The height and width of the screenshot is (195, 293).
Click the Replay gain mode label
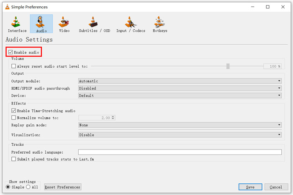click(x=29, y=125)
